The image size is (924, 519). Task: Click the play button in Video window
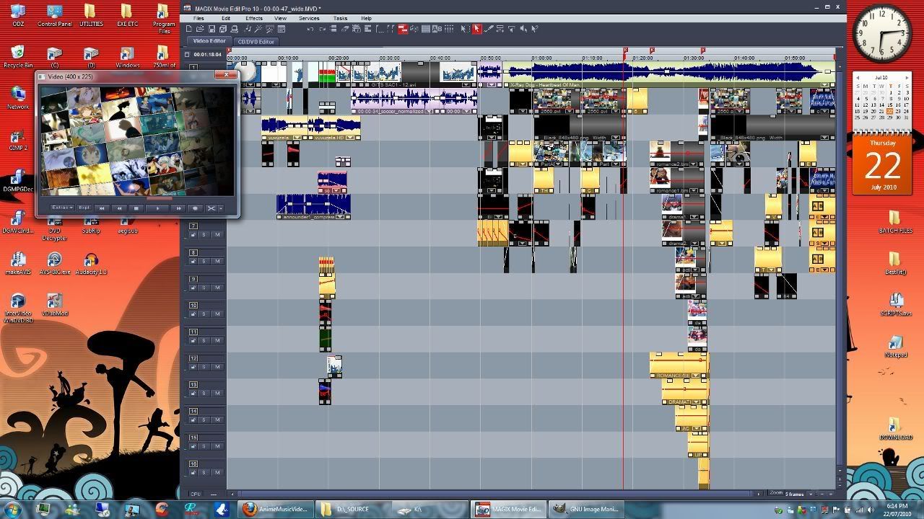point(157,208)
